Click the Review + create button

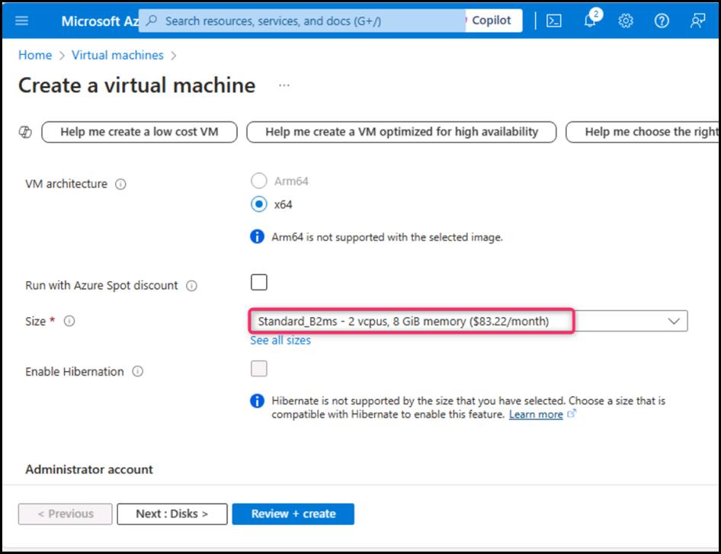coord(293,514)
